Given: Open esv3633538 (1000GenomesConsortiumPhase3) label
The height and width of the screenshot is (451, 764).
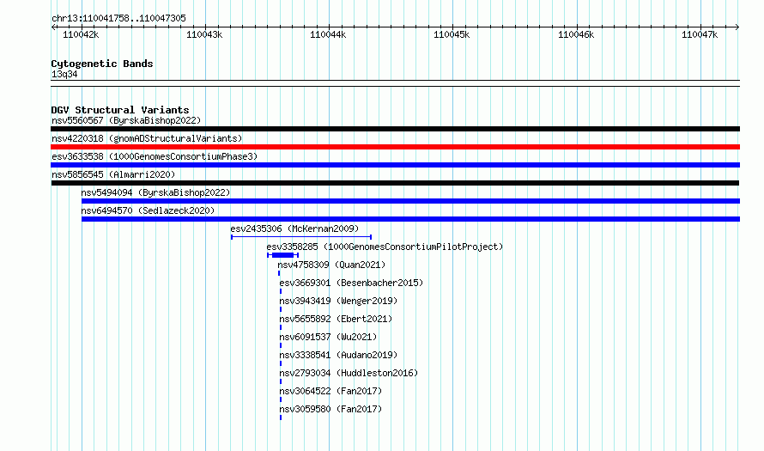Looking at the screenshot, I should tap(155, 156).
